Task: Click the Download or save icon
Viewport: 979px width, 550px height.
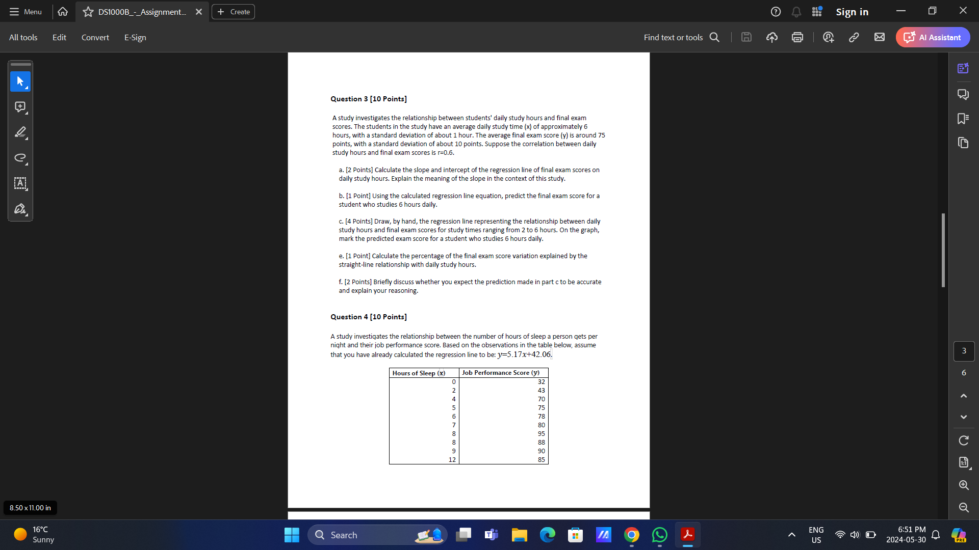Action: click(745, 37)
